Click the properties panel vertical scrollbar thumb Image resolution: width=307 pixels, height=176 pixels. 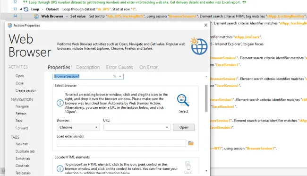point(206,98)
